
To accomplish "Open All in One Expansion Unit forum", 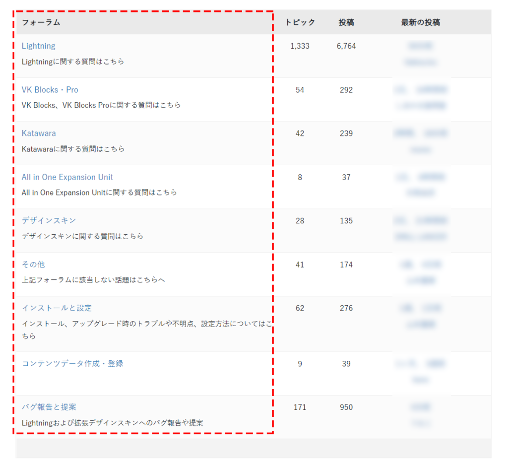I will 67,177.
